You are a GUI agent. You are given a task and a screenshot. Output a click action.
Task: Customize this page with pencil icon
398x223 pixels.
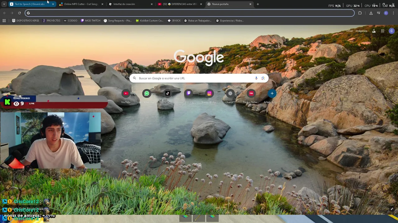(x=392, y=209)
